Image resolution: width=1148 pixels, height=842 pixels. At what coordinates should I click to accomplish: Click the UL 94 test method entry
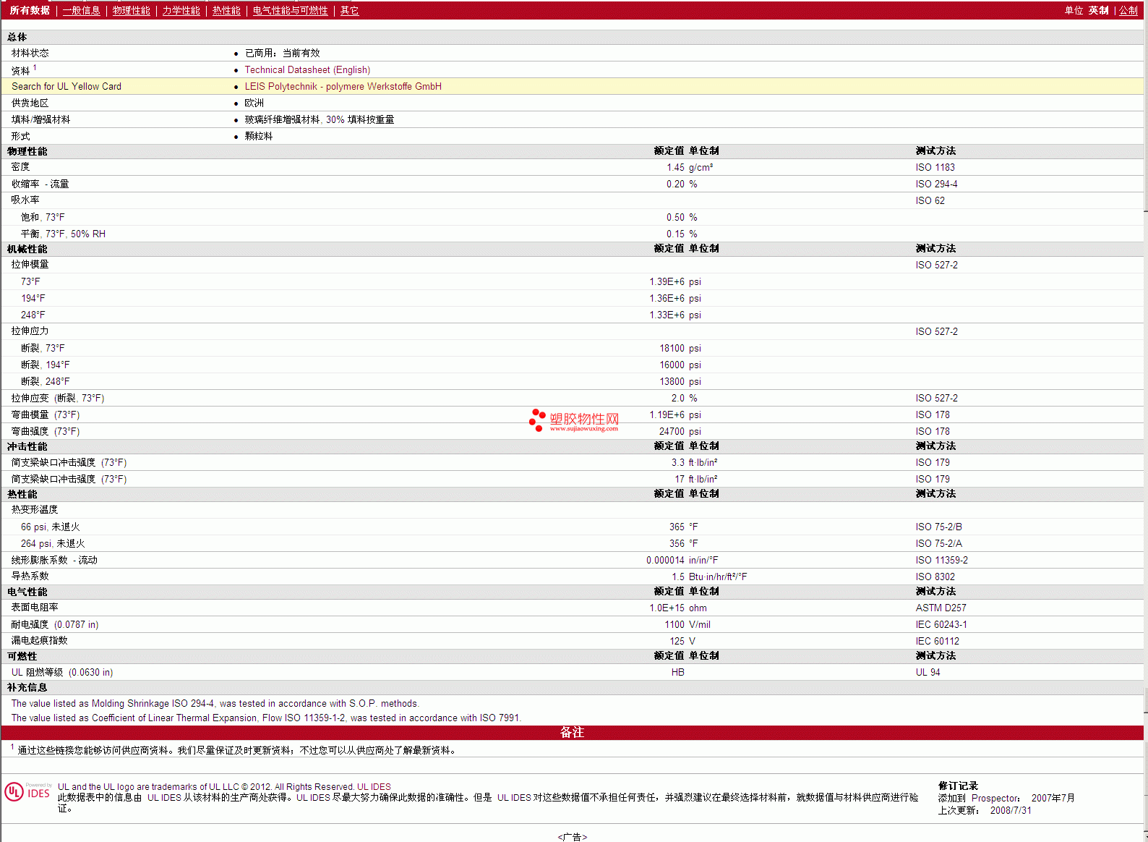[928, 673]
